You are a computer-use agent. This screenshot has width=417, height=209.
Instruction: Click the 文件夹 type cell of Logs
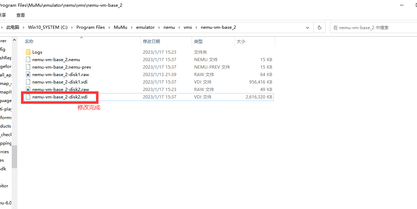(x=201, y=52)
